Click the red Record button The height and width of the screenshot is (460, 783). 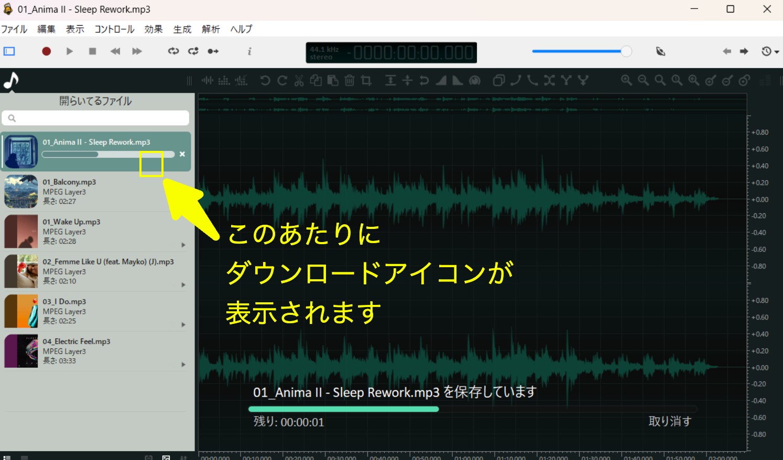point(46,51)
